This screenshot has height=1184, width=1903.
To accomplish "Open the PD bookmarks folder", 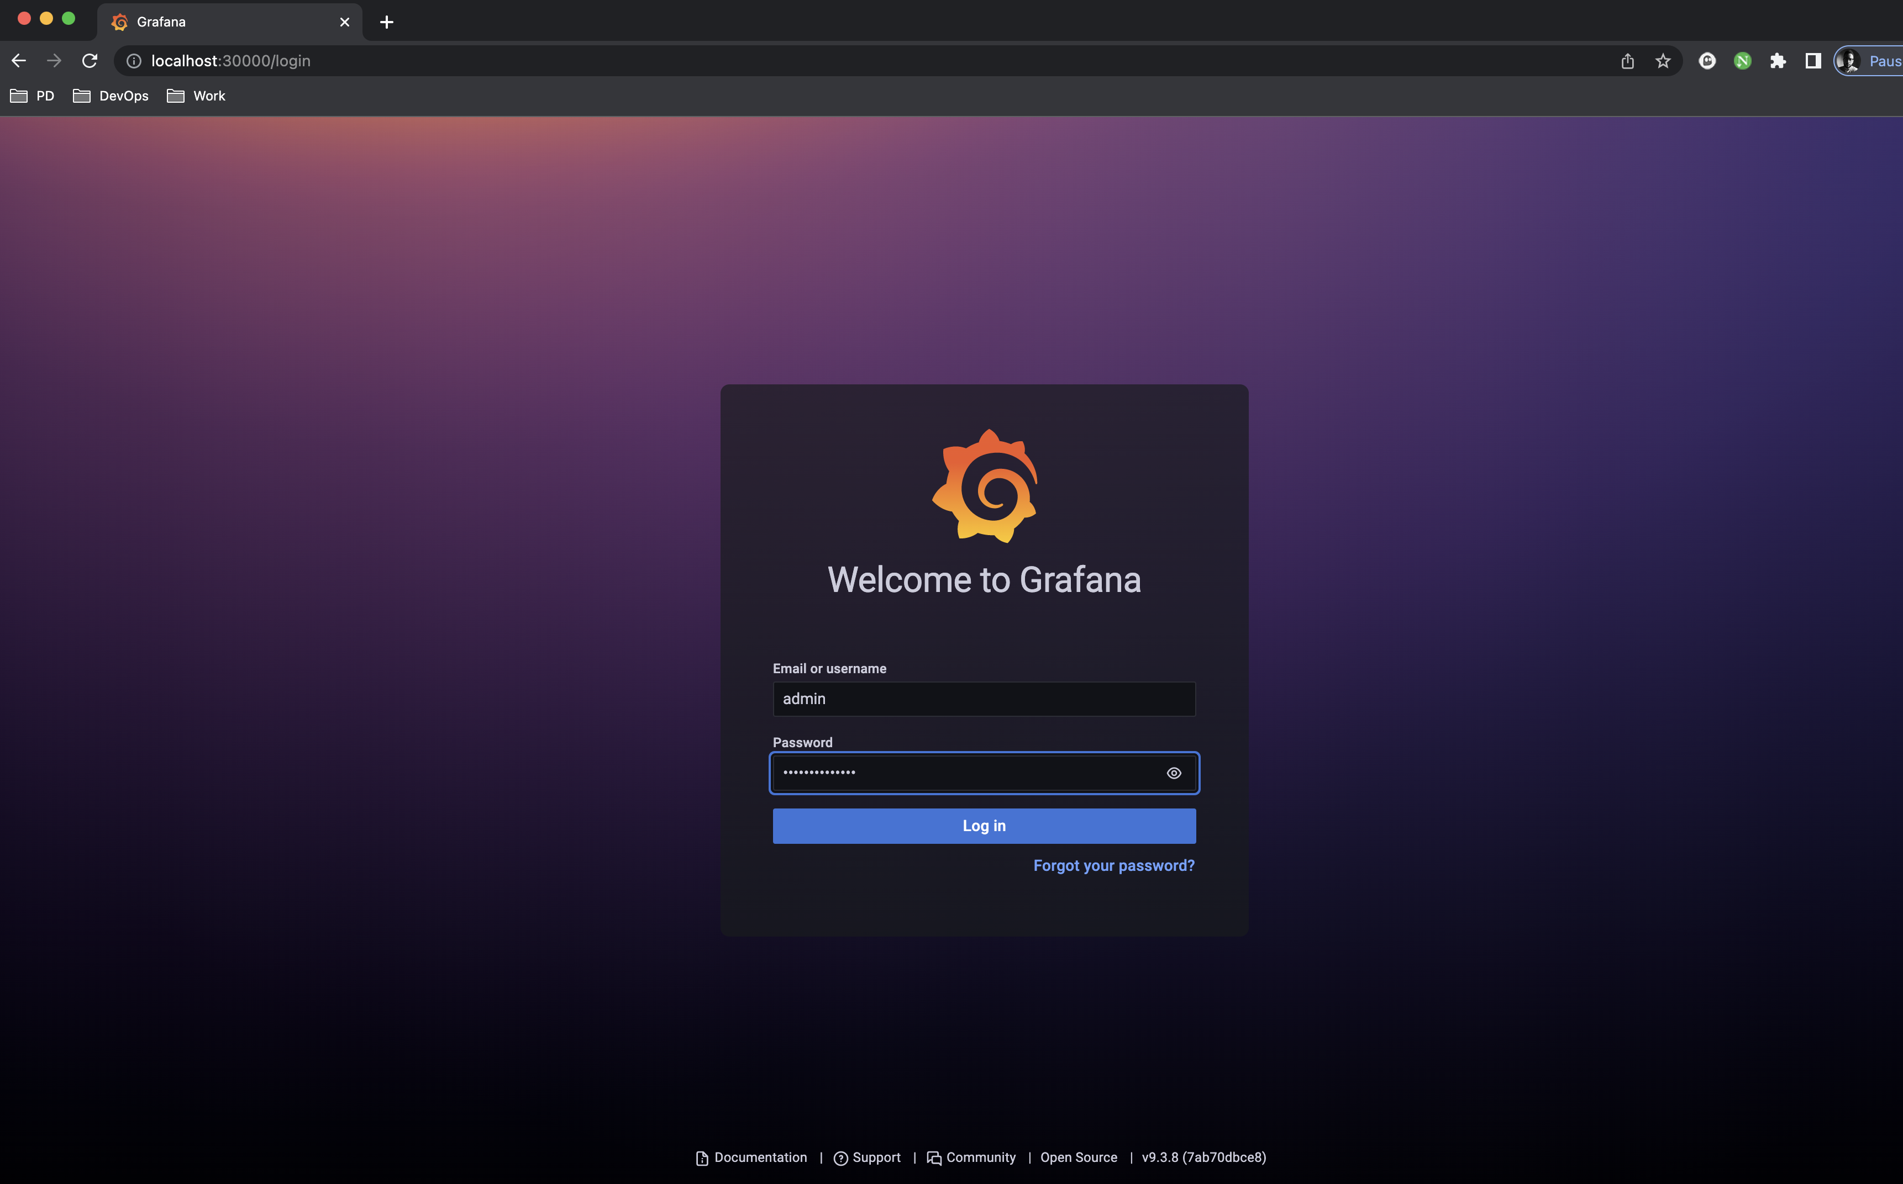I will click(x=32, y=96).
